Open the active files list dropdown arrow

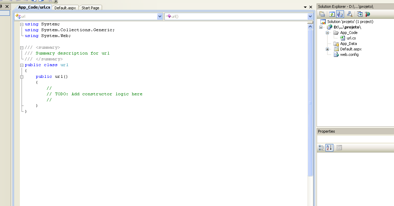point(305,7)
